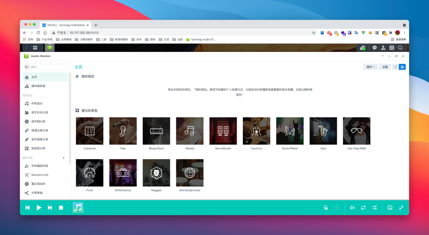The width and height of the screenshot is (429, 235).
Task: Open the media transfer/cast icon in player bar
Action: click(390, 208)
